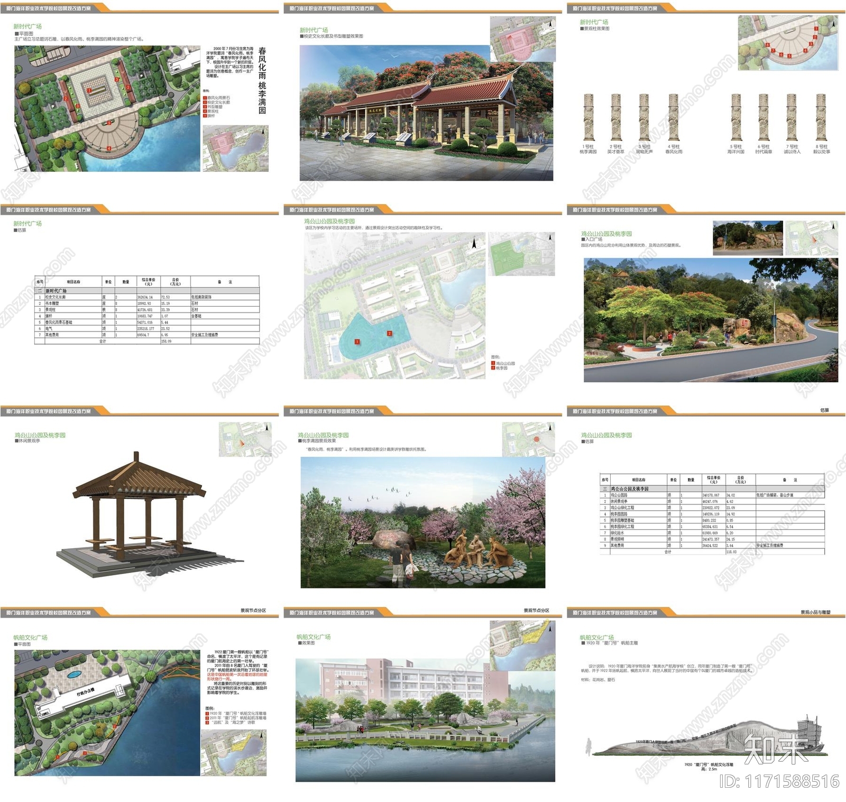Click the 4号柱 春风化雨 column image
Image resolution: width=846 pixels, height=802 pixels.
coord(673,117)
